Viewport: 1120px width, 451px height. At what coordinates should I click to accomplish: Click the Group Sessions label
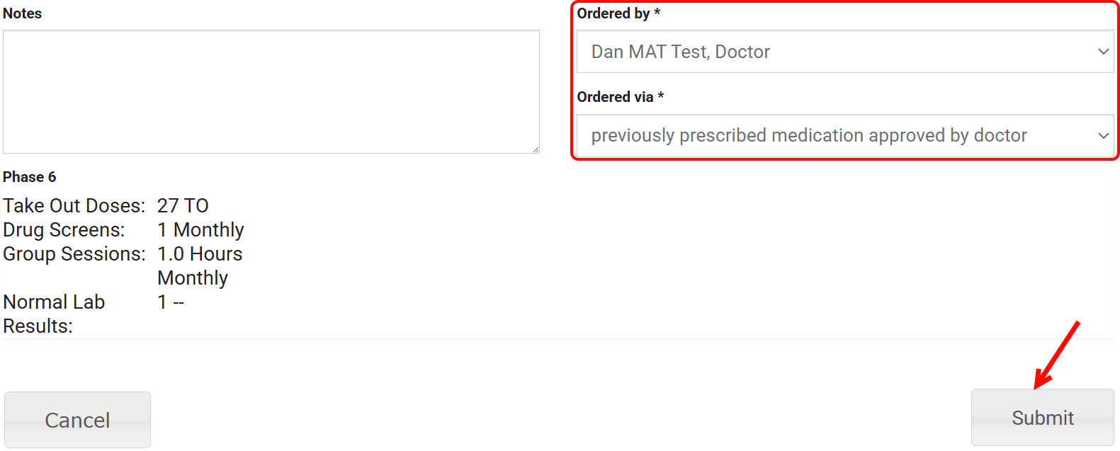74,254
